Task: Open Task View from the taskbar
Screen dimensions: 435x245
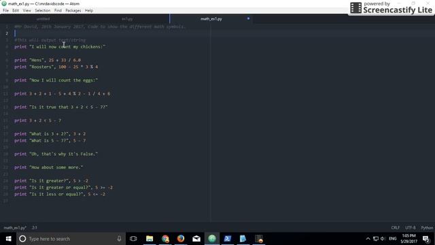Action: 133,239
